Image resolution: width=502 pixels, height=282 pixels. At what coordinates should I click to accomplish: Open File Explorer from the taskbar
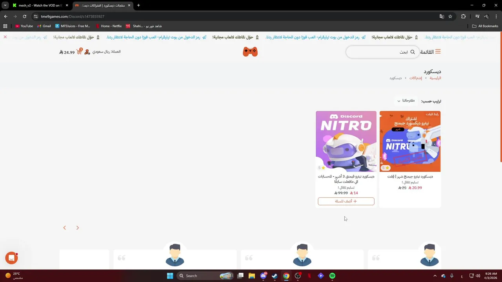[x=252, y=276]
